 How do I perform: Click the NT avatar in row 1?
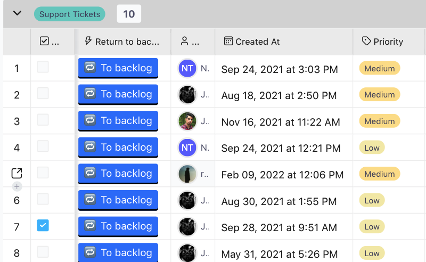[187, 68]
